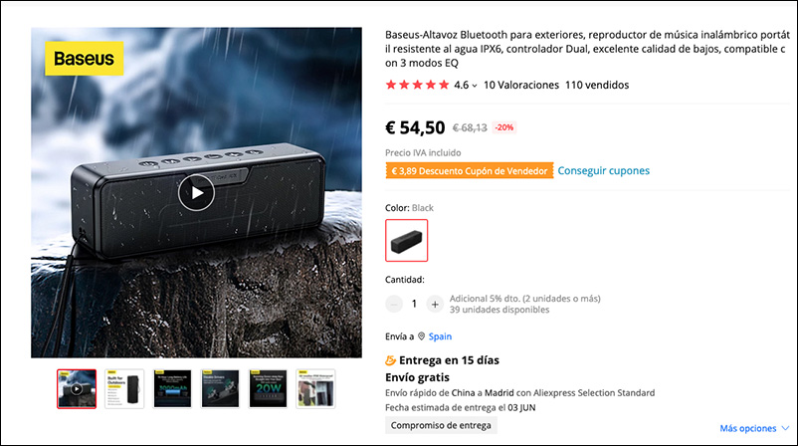Click the Baseus brand logo
Viewport: 798px width, 446px height.
pyautogui.click(x=84, y=59)
